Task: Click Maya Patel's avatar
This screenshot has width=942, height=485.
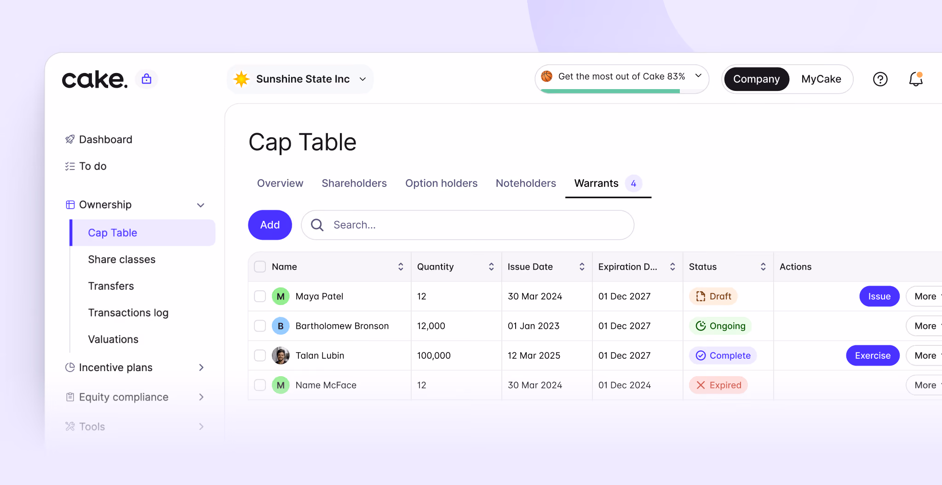Action: click(x=281, y=296)
